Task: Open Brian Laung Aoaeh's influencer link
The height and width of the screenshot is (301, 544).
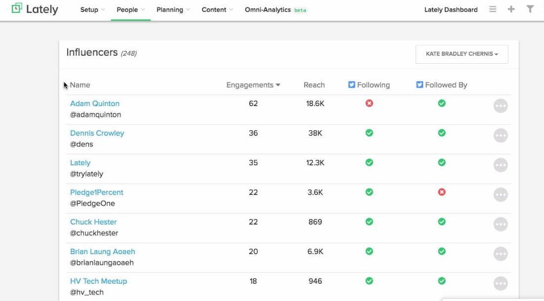Action: coord(102,252)
